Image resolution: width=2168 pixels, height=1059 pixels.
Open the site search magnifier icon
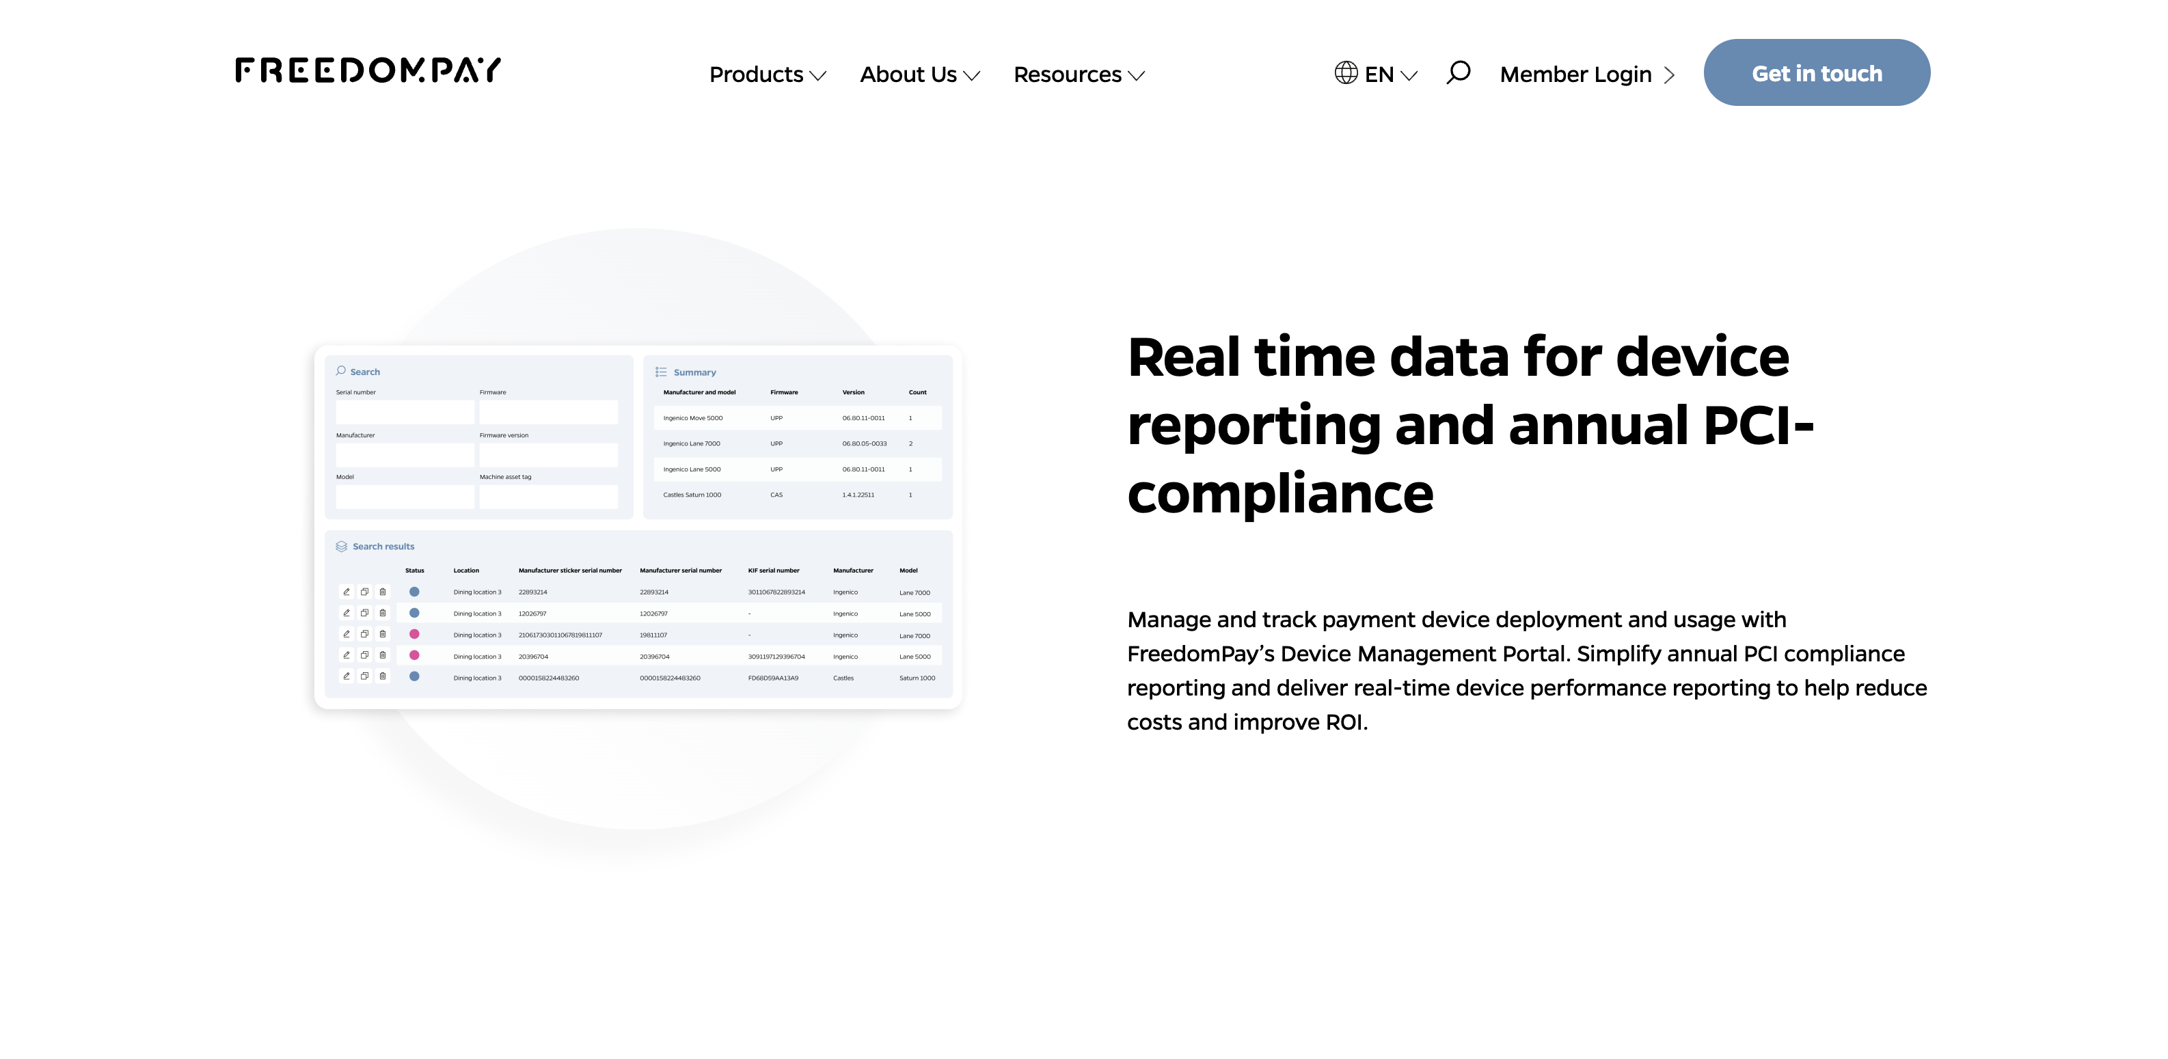click(1459, 73)
